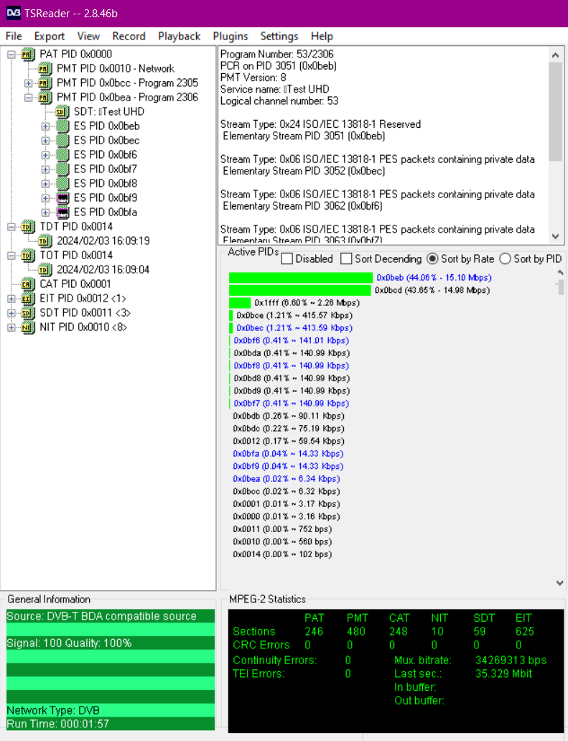Viewport: 568px width, 741px height.
Task: Click the 0x0bec active PID entry
Action: 294,328
